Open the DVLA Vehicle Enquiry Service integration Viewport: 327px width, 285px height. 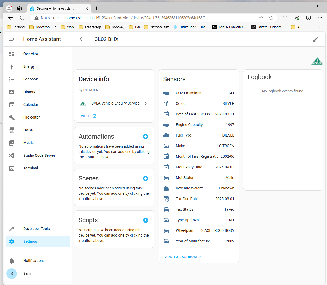point(114,103)
